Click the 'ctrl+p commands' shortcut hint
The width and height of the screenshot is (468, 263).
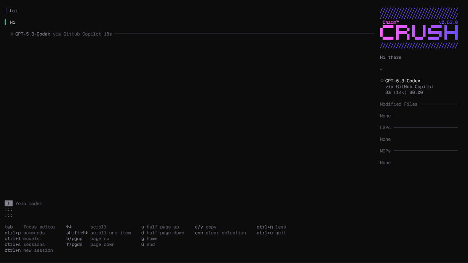click(25, 233)
